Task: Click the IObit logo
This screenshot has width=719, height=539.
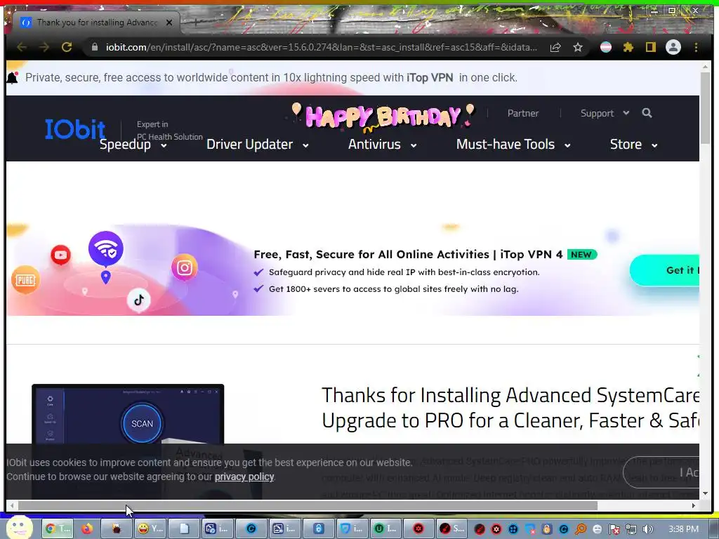Action: pos(75,129)
